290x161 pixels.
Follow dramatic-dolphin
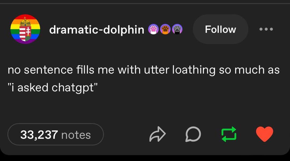[220, 29]
